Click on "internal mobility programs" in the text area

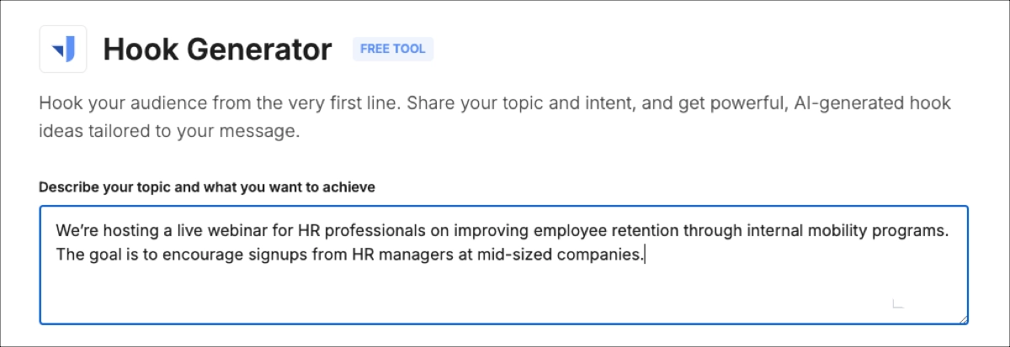pos(844,230)
